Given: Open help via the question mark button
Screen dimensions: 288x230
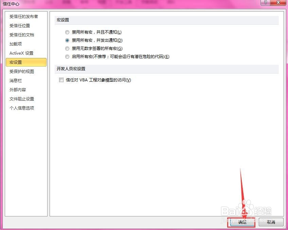Looking at the screenshot, I should 266,2.
